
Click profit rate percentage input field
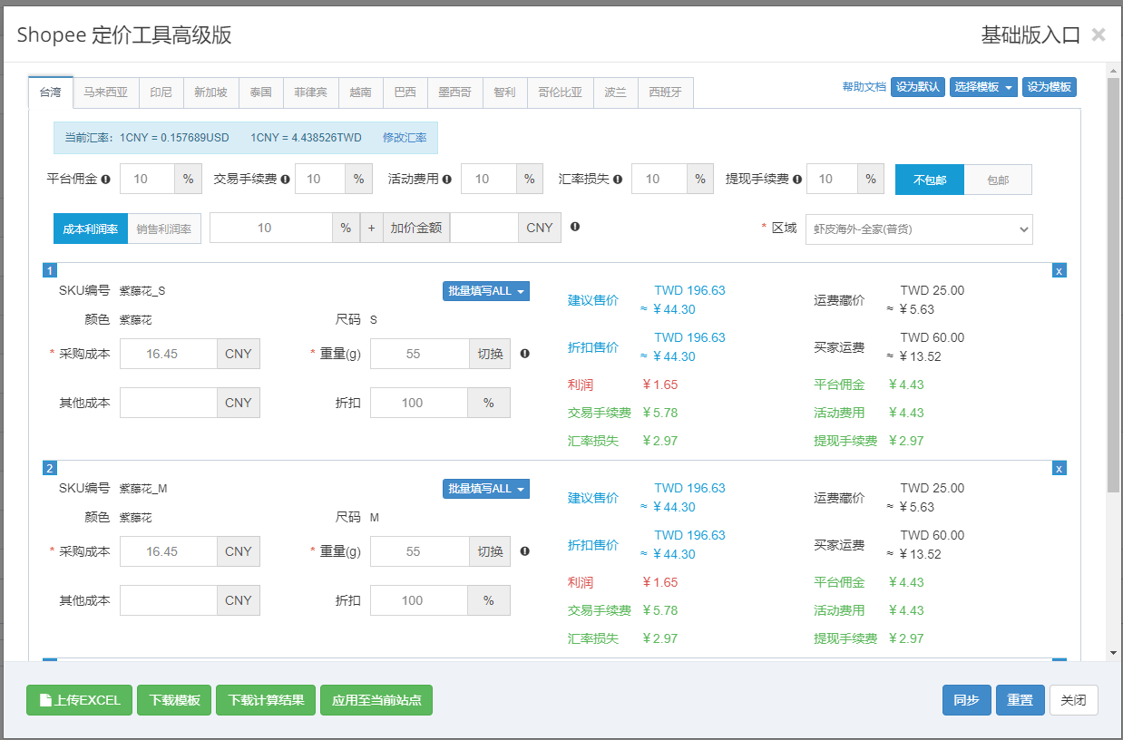point(271,228)
